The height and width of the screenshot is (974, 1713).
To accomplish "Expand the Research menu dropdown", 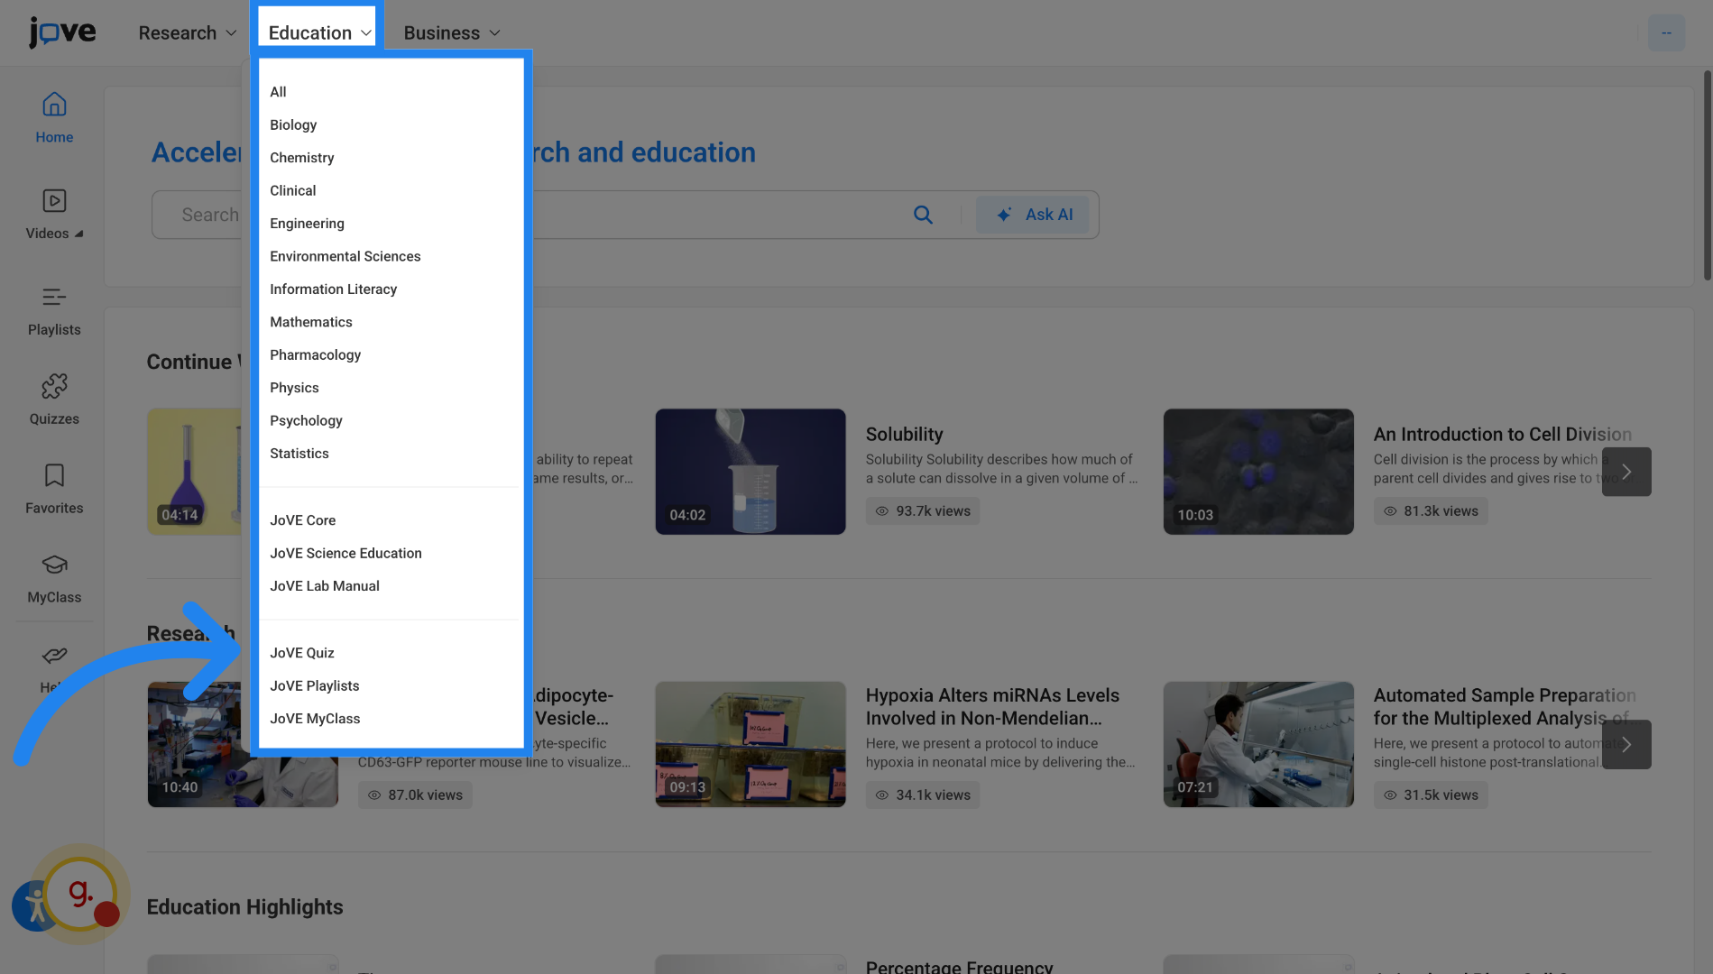I will click(x=188, y=32).
